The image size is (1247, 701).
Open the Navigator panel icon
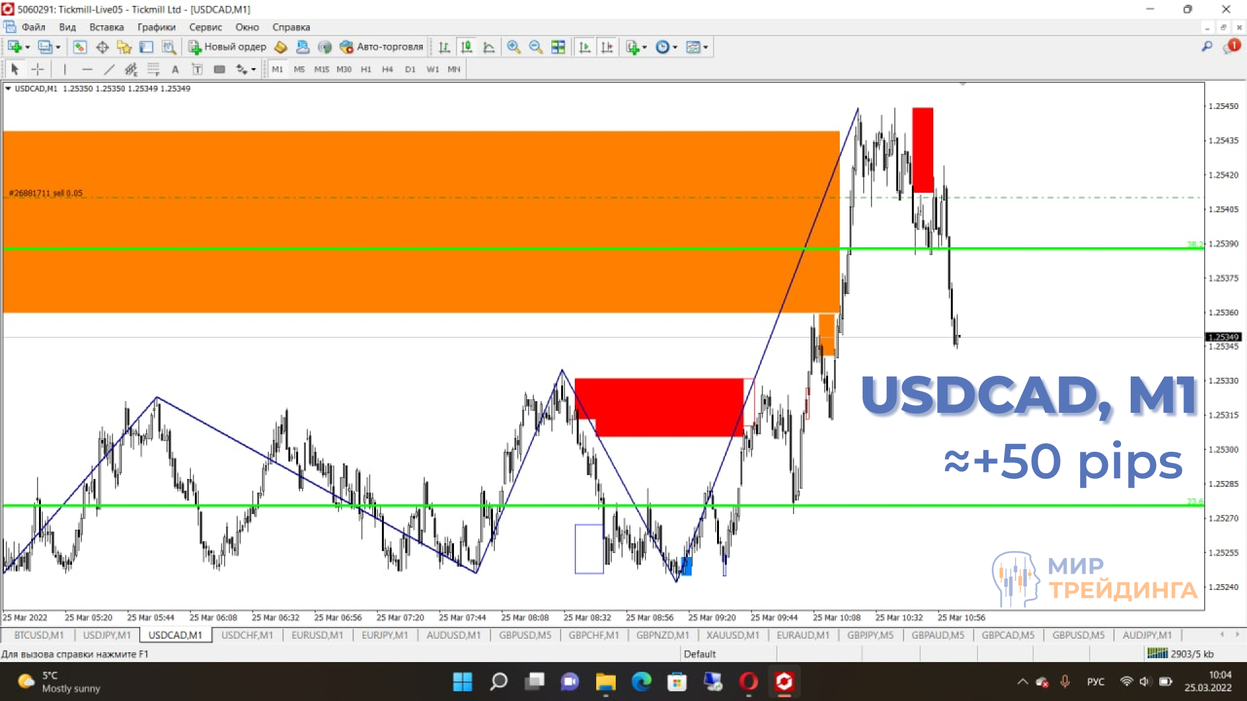124,47
